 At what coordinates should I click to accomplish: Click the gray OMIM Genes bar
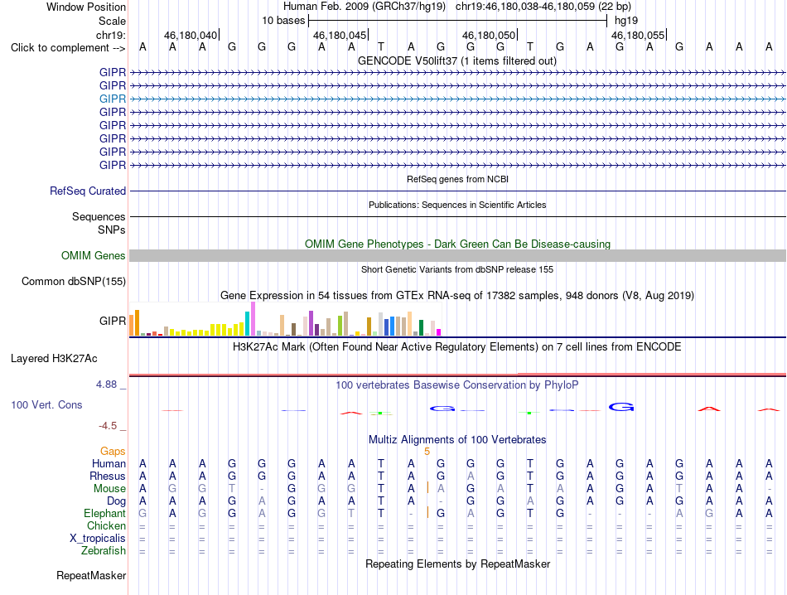457,255
